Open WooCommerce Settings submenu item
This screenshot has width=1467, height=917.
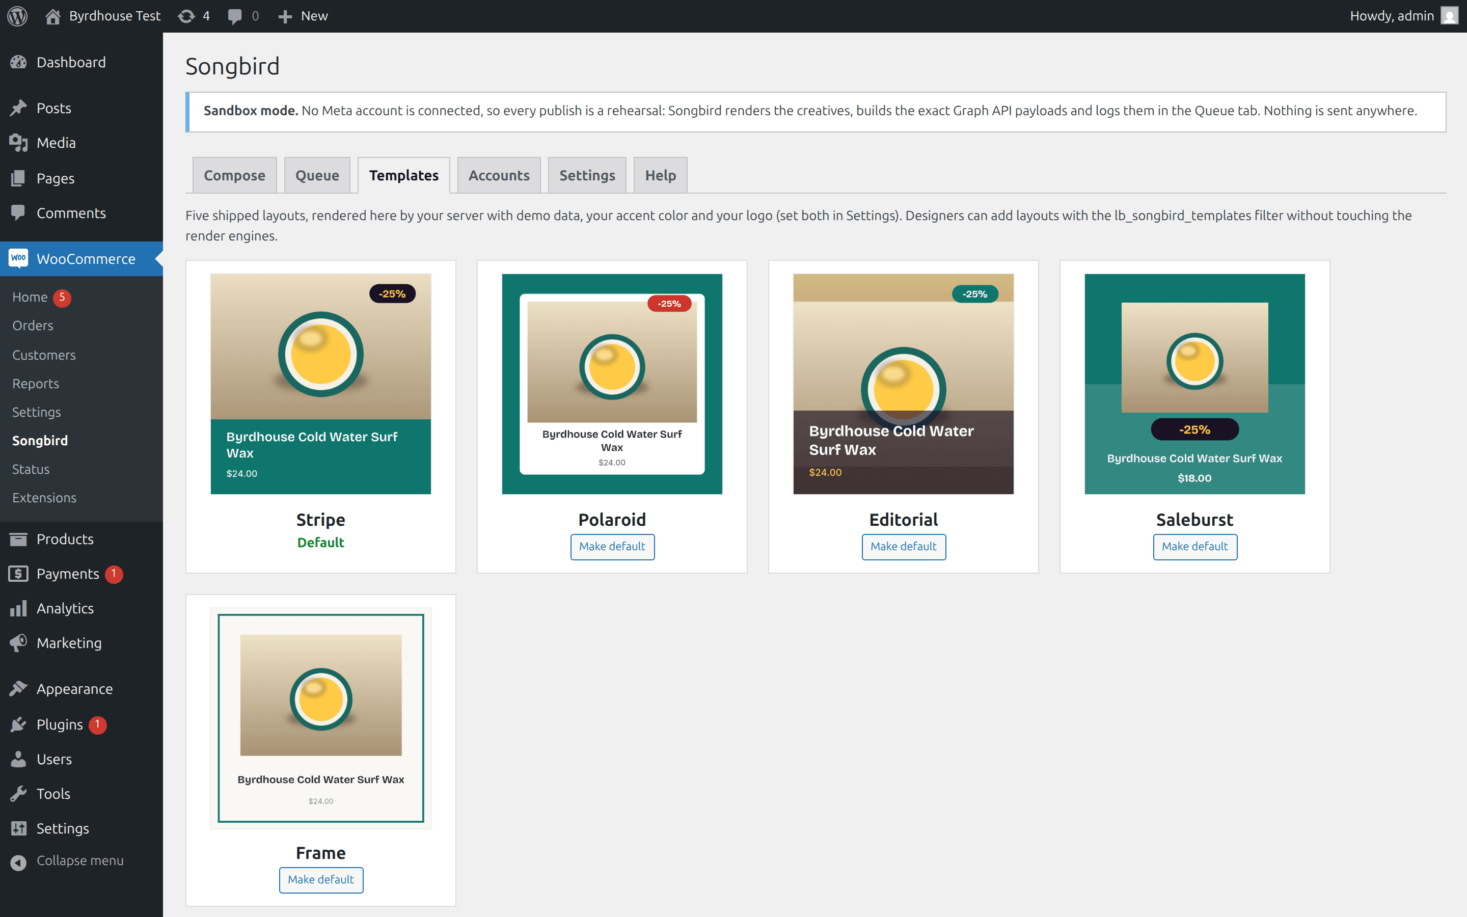point(36,412)
